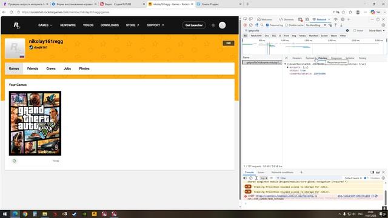Click the console Filter input field
The height and width of the screenshot is (218, 388).
pos(309,178)
